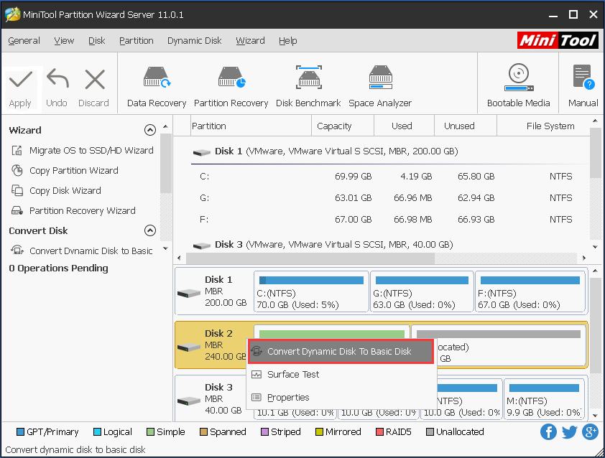
Task: Click the sidebar scroll-down arrow
Action: point(165,248)
